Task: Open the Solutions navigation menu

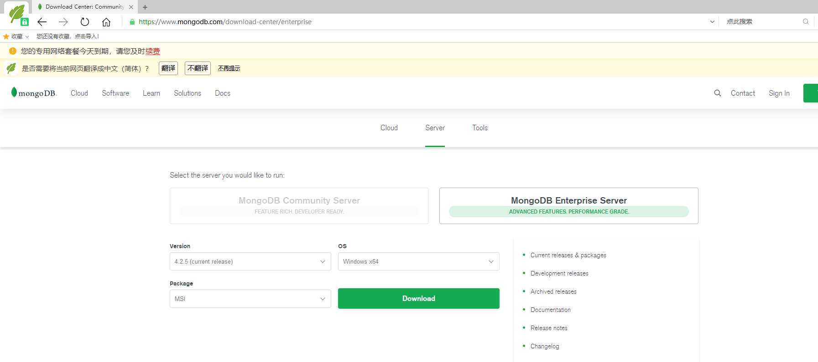Action: [188, 93]
